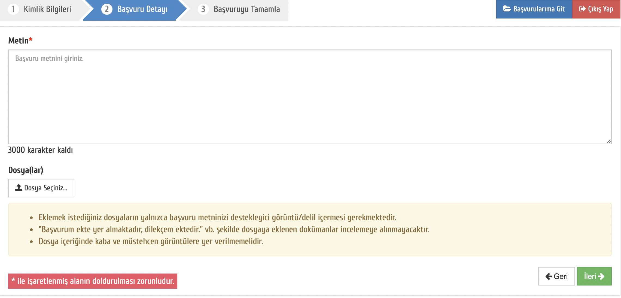Screen dimensions: 621x298
Task: Click the right arrow icon on İleri
Action: tap(601, 277)
